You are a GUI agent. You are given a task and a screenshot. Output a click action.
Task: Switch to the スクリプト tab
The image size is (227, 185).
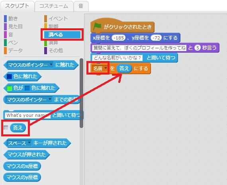point(18,6)
